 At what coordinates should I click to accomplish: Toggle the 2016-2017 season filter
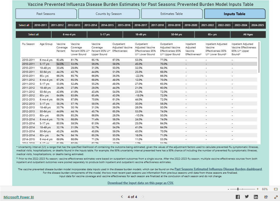(141, 25)
